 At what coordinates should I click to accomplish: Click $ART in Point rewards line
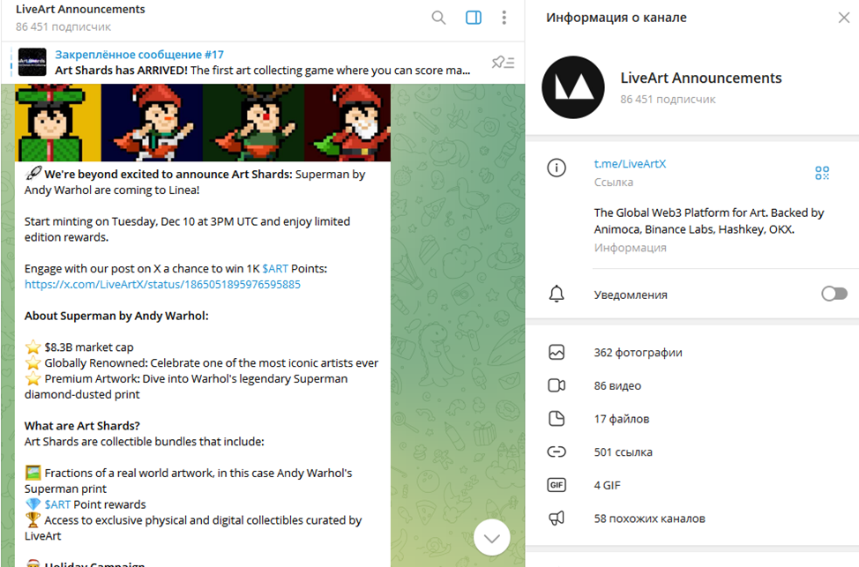57,504
